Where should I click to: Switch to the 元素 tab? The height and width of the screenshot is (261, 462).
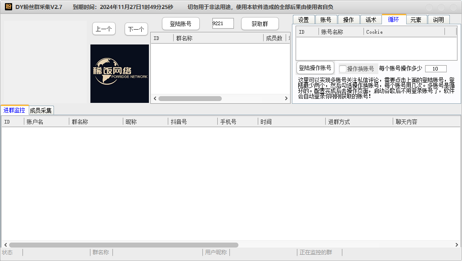point(416,20)
